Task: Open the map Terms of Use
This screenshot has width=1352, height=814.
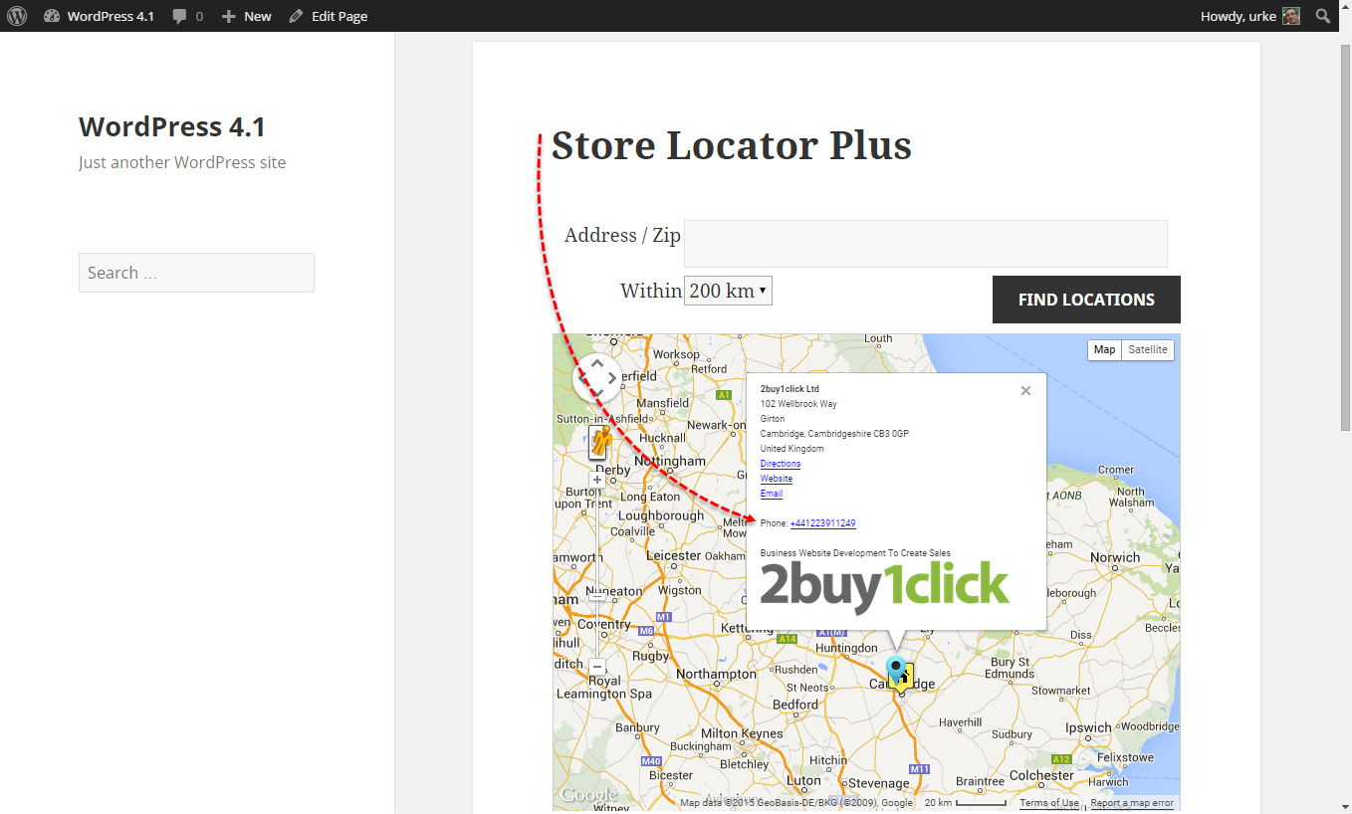Action: [1049, 803]
